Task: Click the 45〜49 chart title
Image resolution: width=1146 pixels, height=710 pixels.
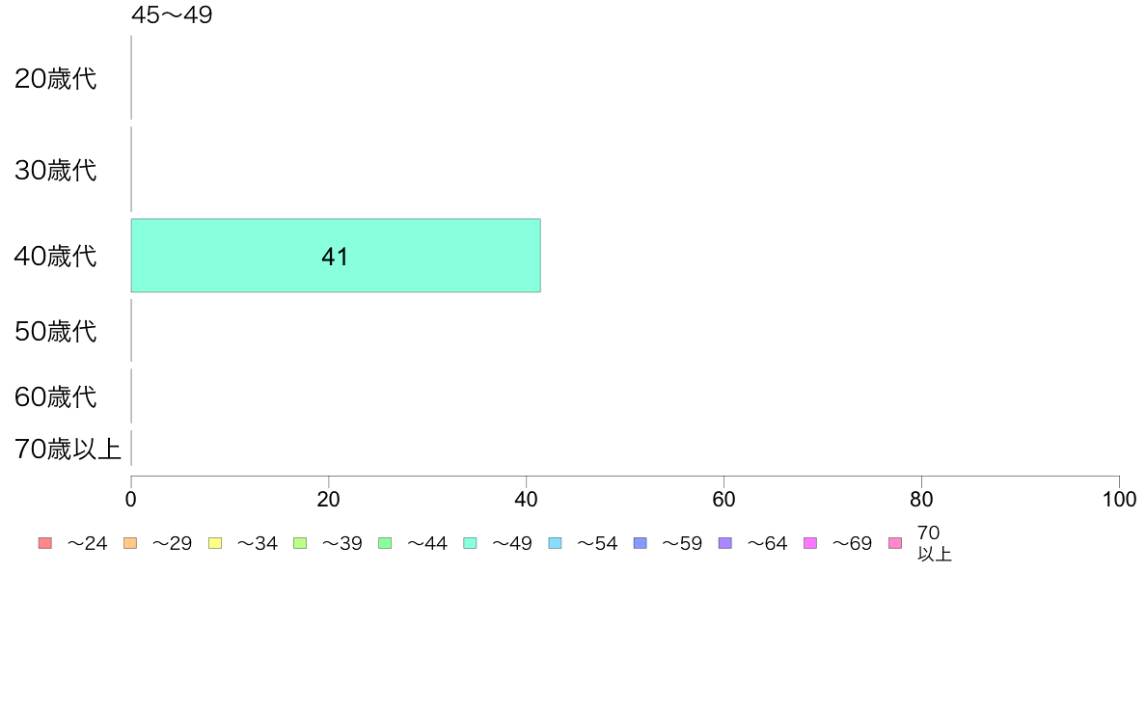Action: point(172,14)
